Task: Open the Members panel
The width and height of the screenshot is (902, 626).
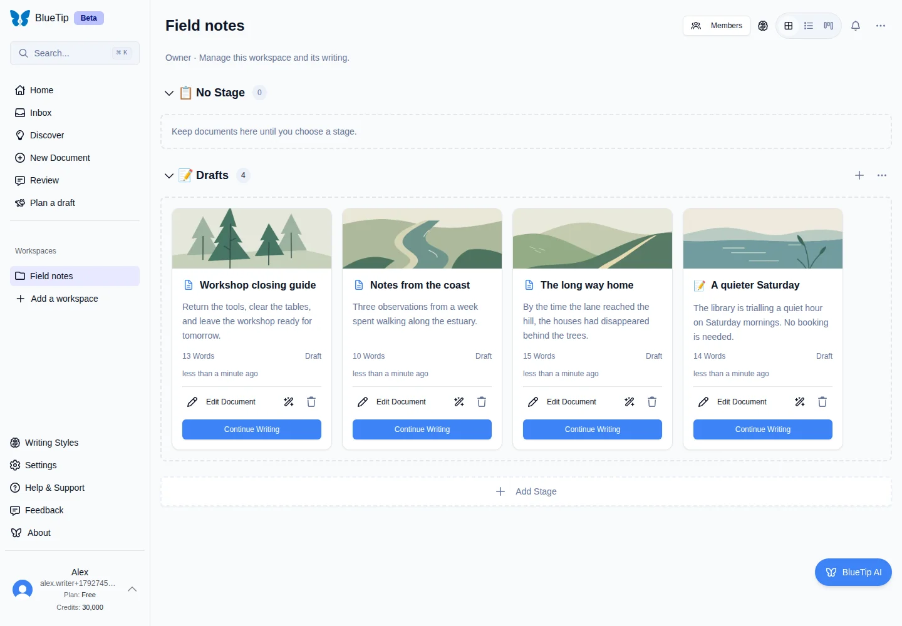Action: 717,26
